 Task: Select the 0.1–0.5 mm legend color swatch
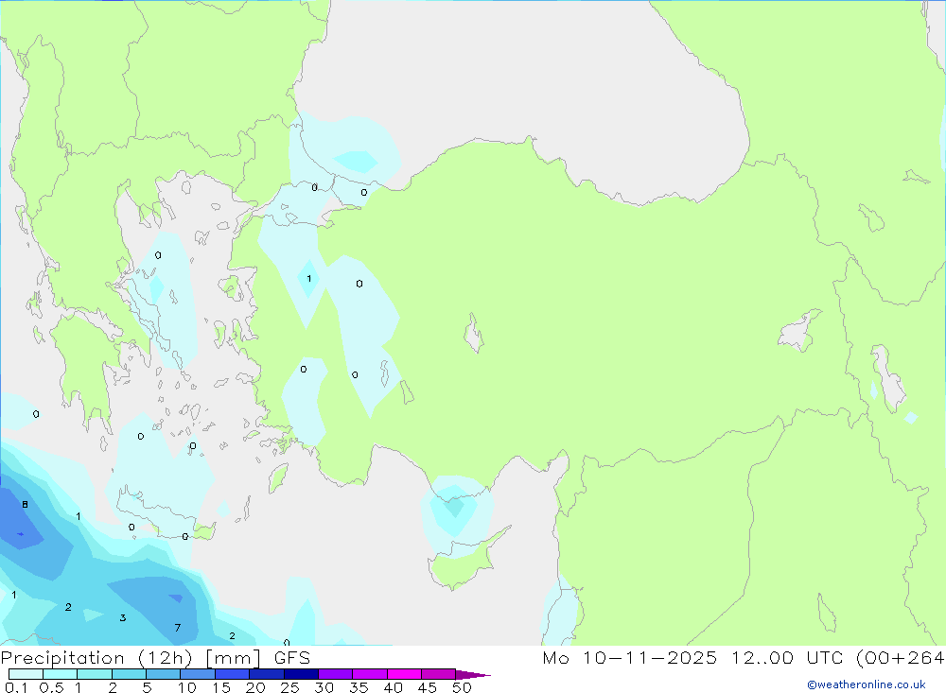click(x=26, y=674)
